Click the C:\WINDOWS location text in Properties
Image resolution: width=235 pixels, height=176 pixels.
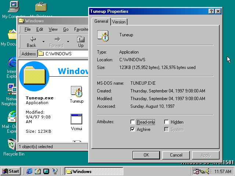(x=132, y=60)
